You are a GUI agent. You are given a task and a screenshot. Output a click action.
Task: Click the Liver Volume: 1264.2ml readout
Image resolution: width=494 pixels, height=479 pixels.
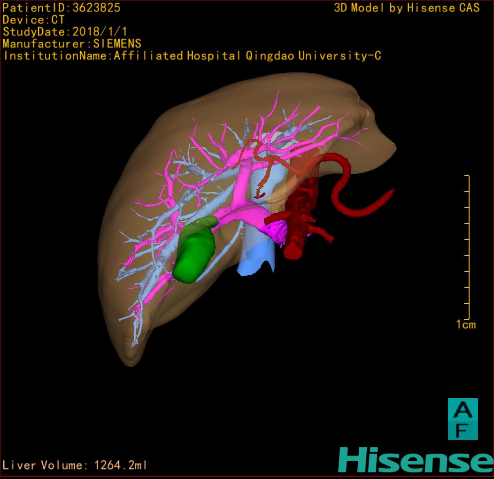tap(75, 465)
